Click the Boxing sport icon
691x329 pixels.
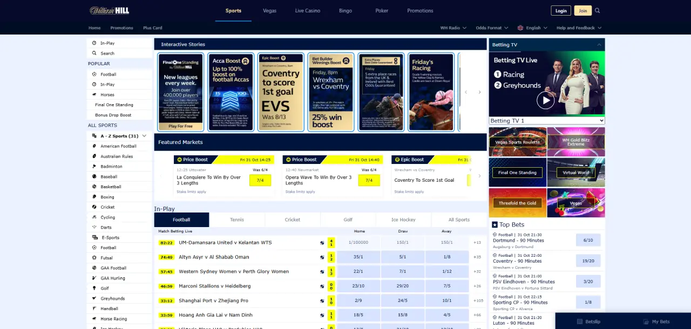[94, 197]
